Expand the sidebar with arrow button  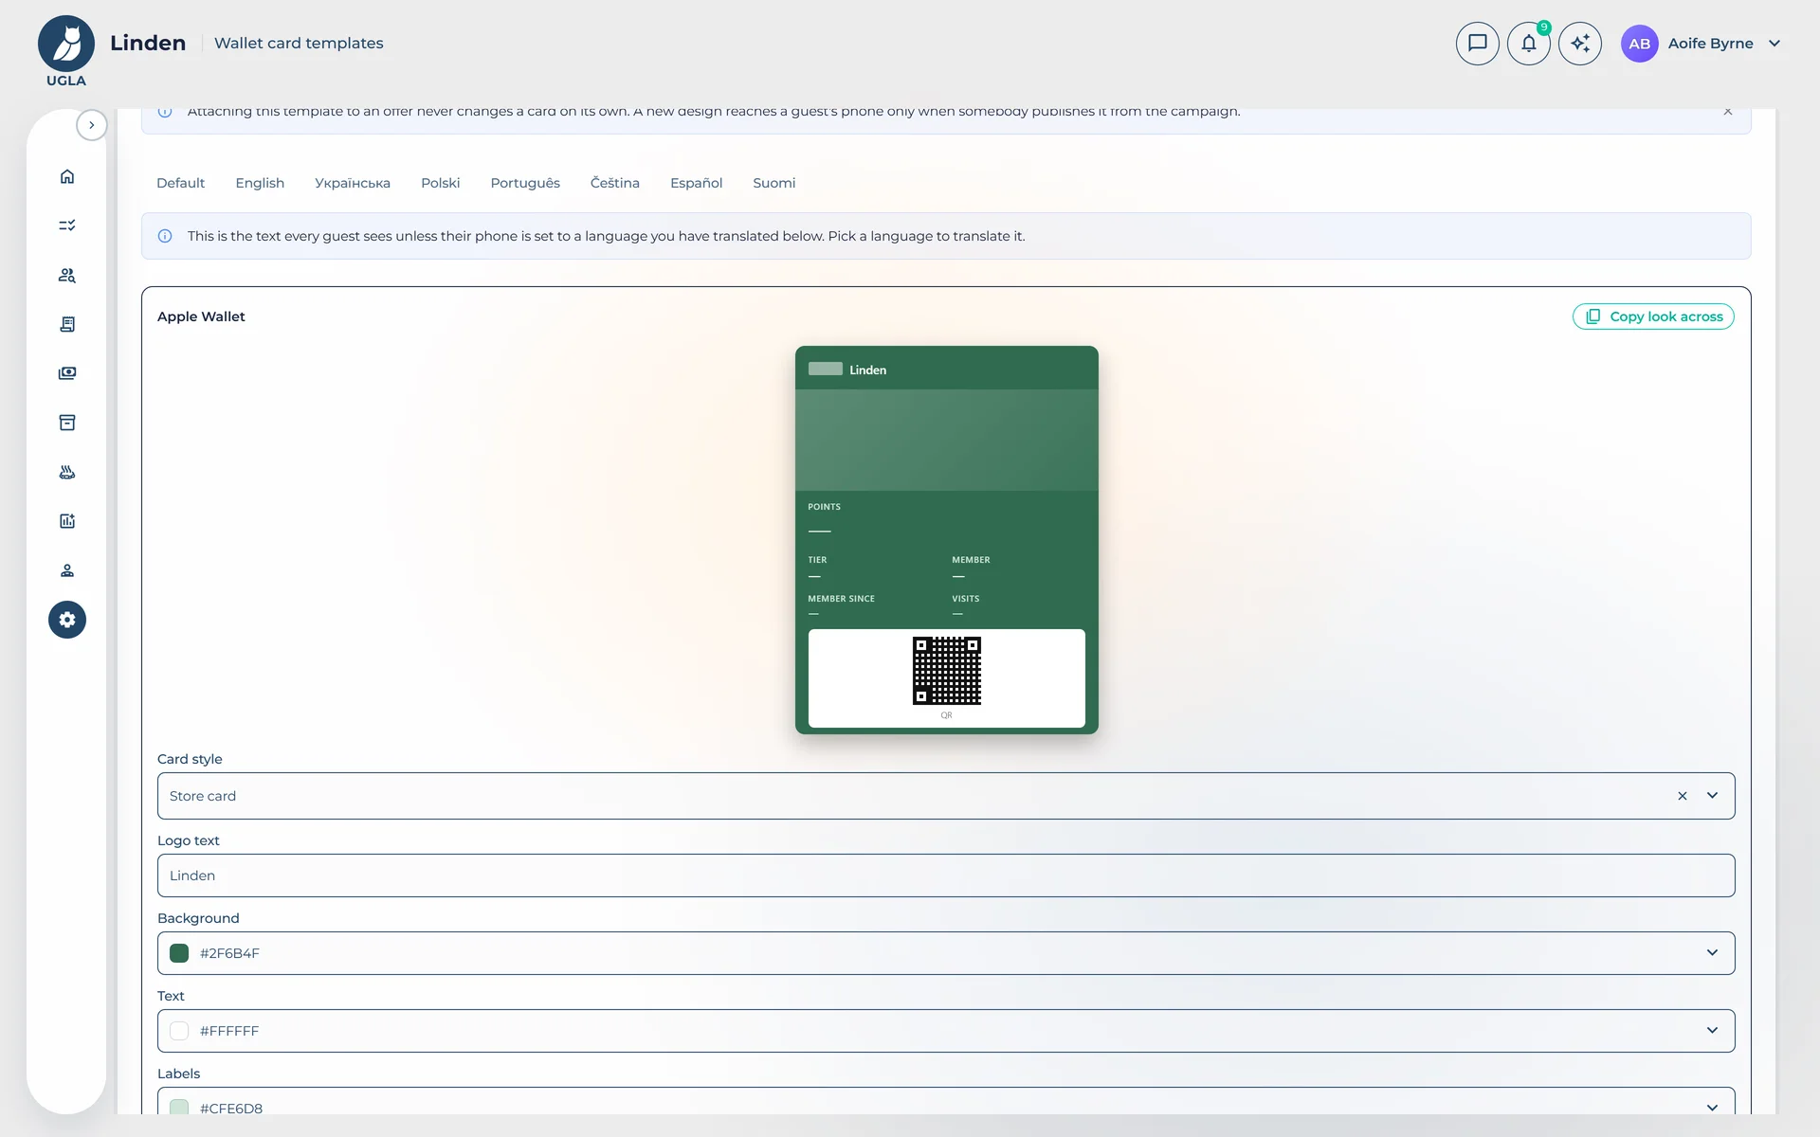tap(92, 125)
